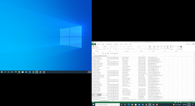
Task: Click the green font color swatch
Action: click(116, 49)
